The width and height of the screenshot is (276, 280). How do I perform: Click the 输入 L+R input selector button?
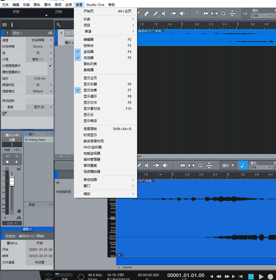(12, 135)
